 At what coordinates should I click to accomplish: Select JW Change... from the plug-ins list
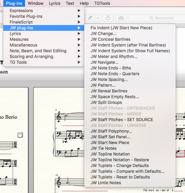pyautogui.click(x=104, y=34)
